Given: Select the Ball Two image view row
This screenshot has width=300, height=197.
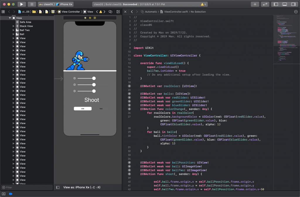Looking at the screenshot, I should 27,30.
